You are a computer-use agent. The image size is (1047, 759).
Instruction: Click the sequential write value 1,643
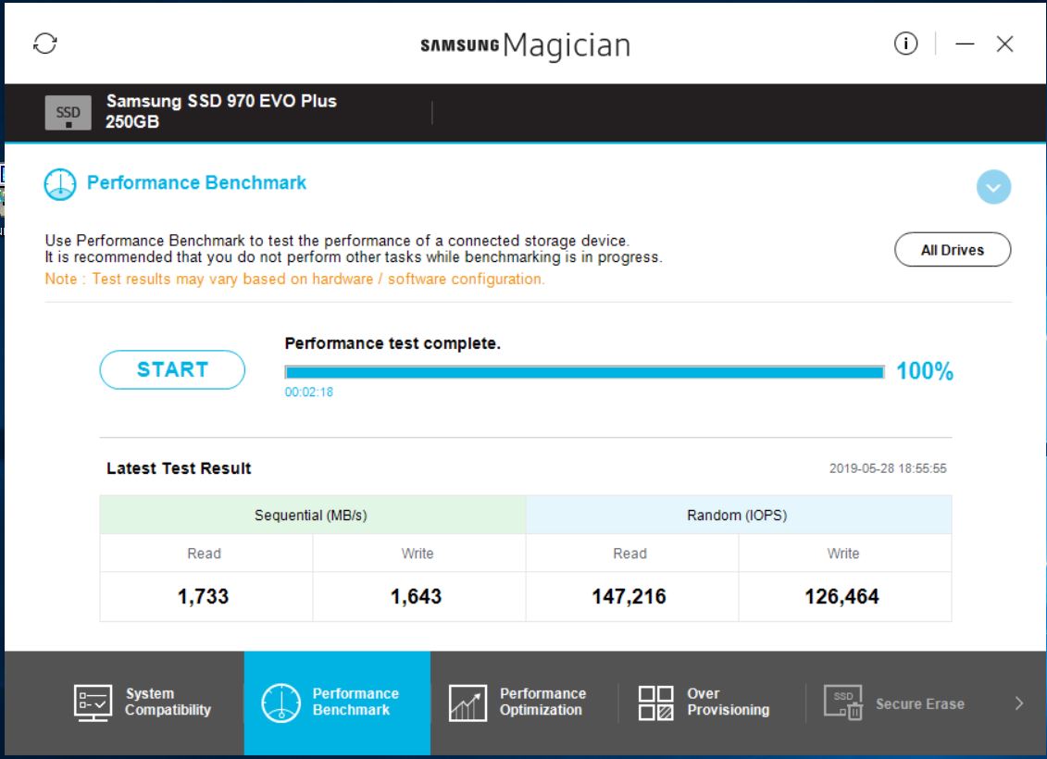tap(416, 597)
